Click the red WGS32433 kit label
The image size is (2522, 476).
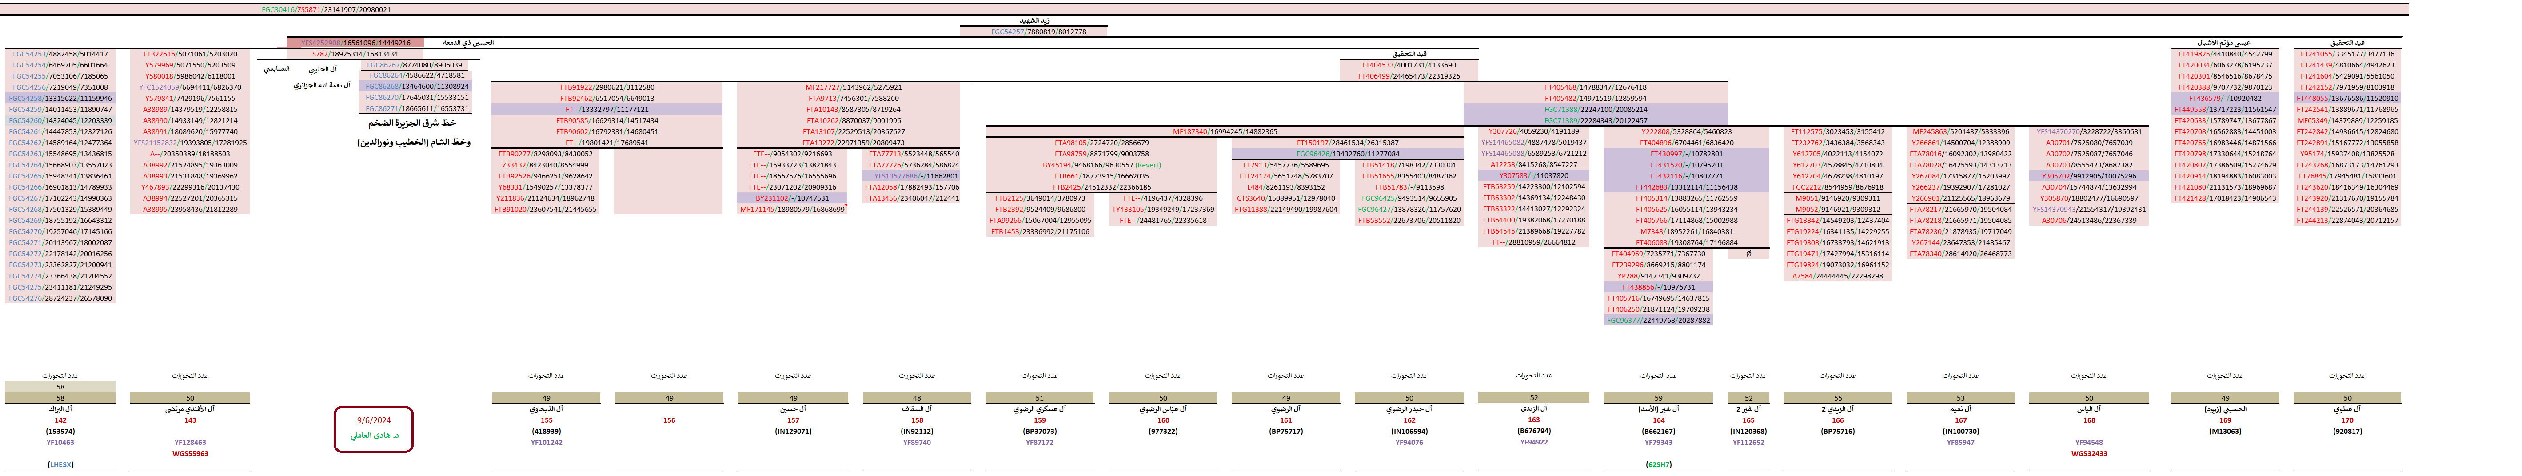[x=2088, y=453]
